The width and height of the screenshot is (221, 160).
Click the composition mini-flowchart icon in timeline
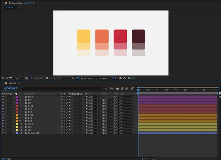click(x=106, y=89)
